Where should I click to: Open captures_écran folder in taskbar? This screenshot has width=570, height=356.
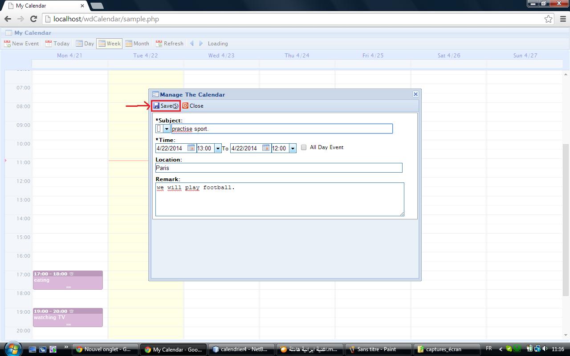point(446,349)
